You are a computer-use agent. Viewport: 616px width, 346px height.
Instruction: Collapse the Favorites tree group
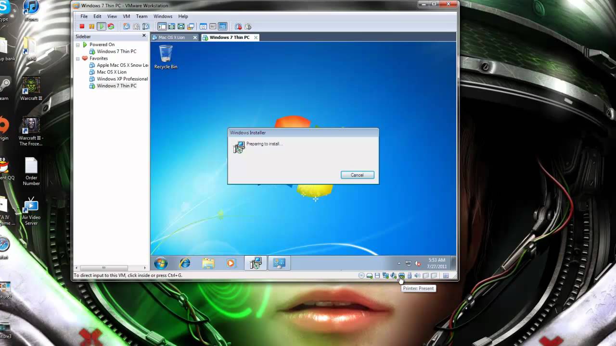coord(78,58)
